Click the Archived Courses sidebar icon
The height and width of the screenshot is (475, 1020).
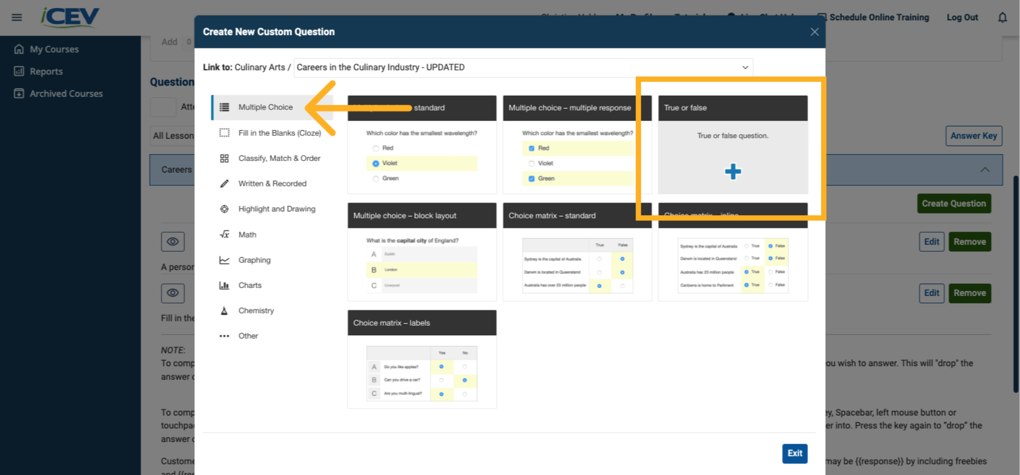pyautogui.click(x=19, y=94)
